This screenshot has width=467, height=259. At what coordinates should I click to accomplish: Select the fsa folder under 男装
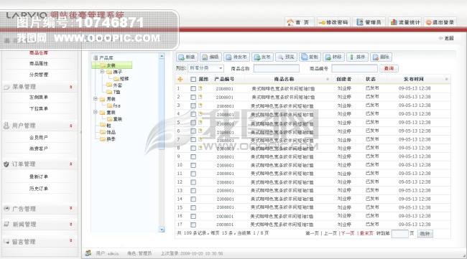click(114, 105)
